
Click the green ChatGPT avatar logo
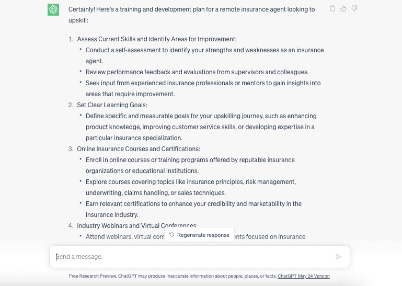pyautogui.click(x=53, y=10)
